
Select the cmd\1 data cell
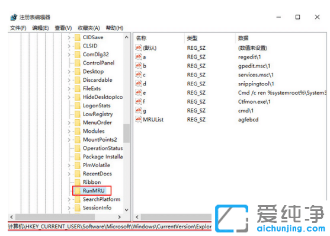[x=246, y=111]
